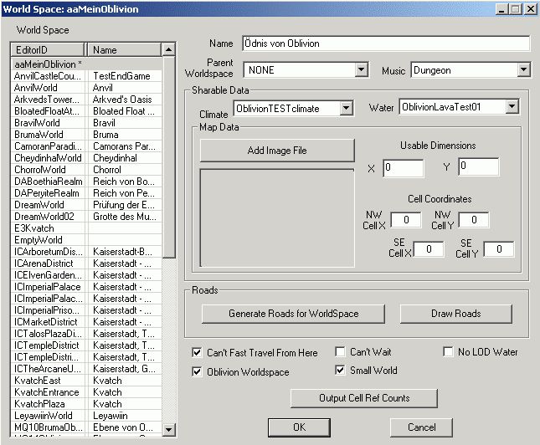This screenshot has height=445, width=540.
Task: Select the ICElvenGarden... row
Action: (87, 275)
